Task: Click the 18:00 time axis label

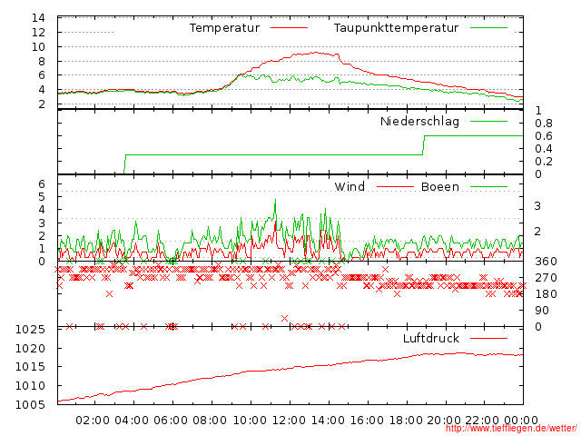Action: click(x=406, y=420)
